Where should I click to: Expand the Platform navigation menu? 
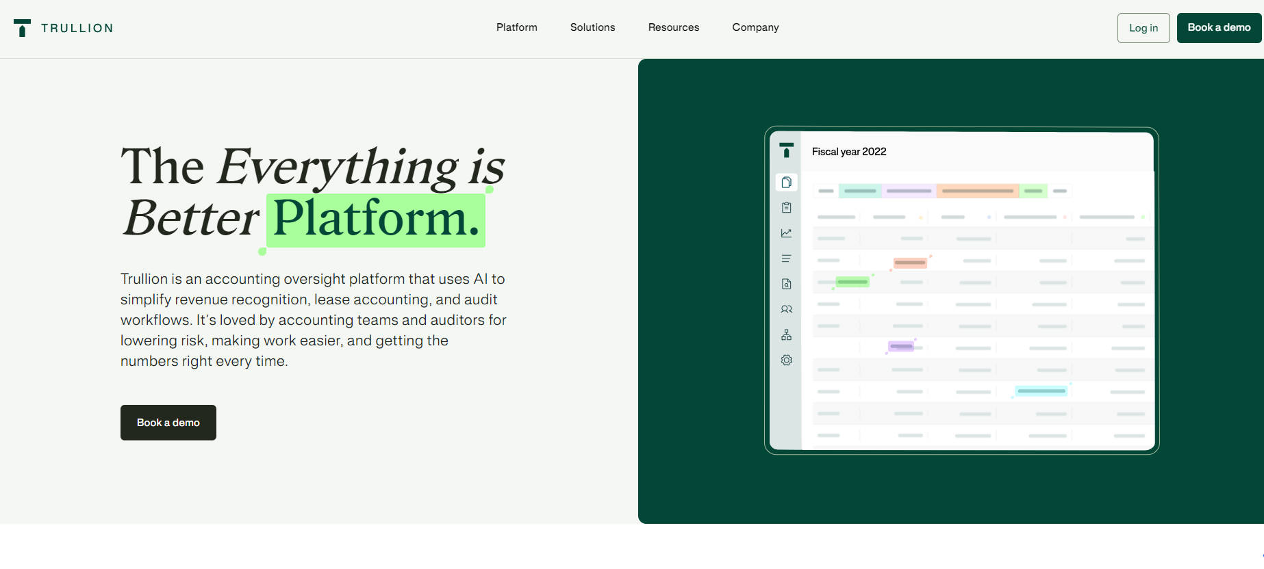coord(516,27)
